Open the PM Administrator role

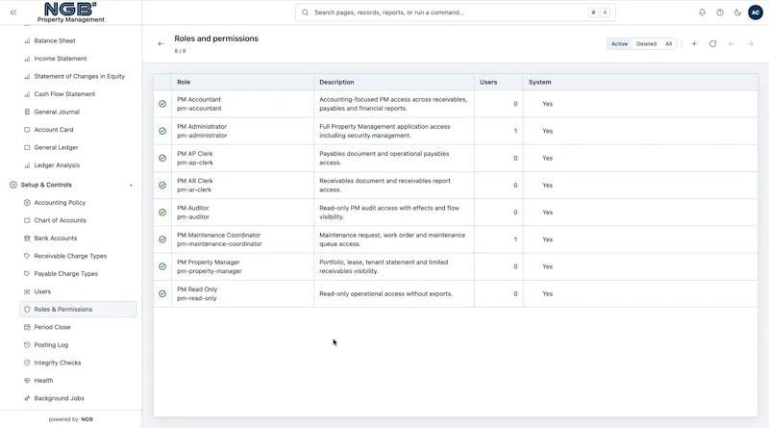coord(455,131)
